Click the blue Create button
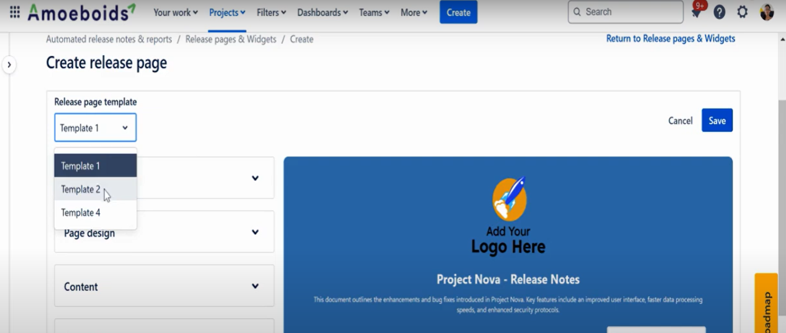 tap(459, 12)
